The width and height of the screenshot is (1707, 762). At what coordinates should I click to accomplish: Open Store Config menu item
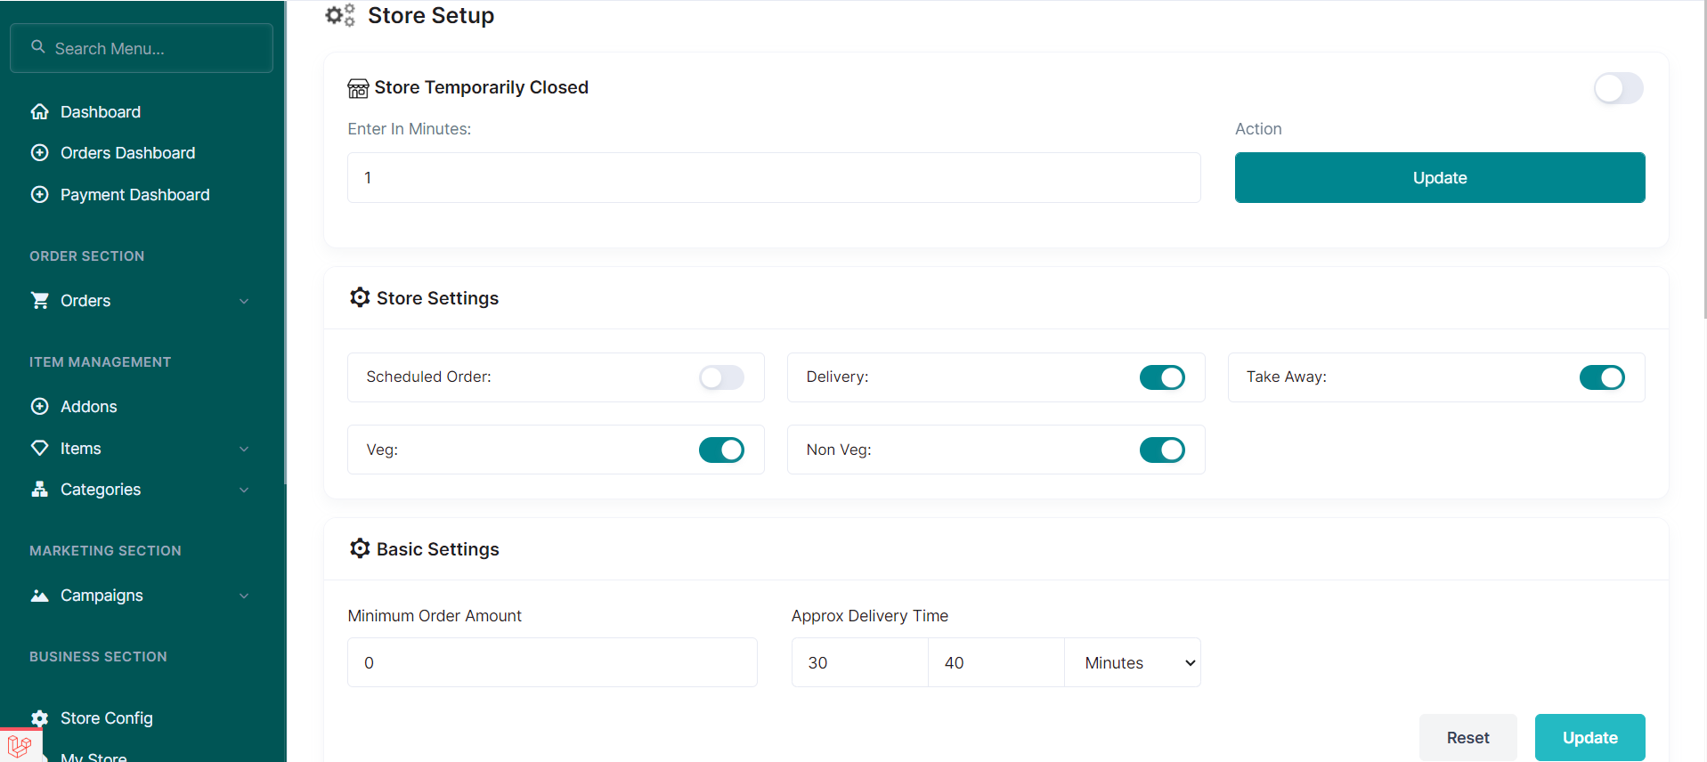107,718
